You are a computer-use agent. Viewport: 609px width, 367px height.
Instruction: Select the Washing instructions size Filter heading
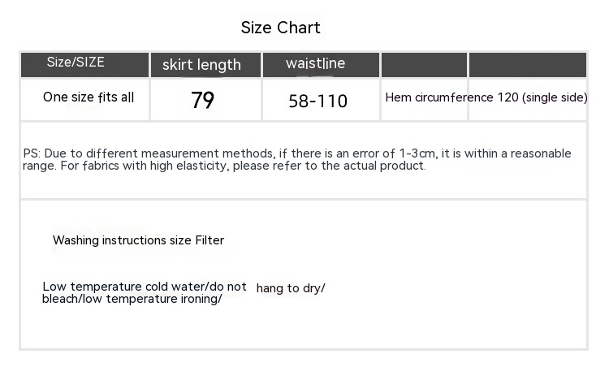[x=138, y=240]
